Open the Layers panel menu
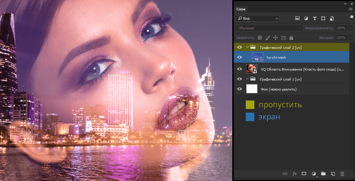 tap(350, 9)
